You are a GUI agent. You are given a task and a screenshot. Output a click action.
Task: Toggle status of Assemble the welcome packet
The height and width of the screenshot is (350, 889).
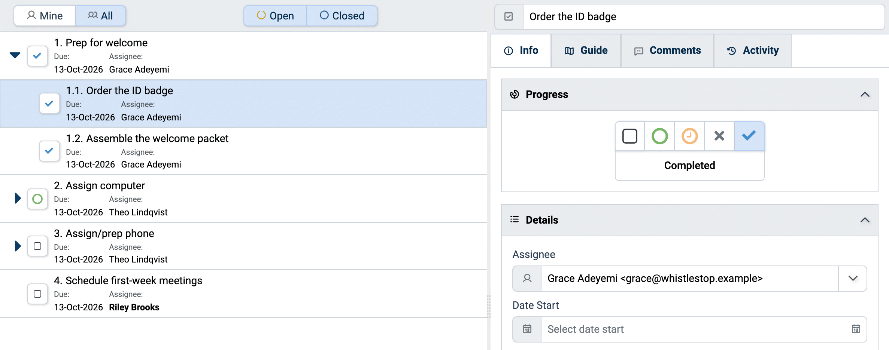[x=49, y=151]
